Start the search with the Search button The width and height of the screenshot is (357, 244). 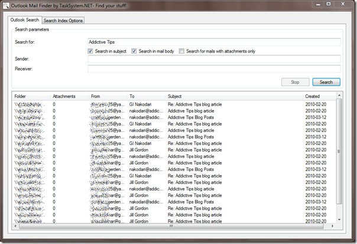326,82
